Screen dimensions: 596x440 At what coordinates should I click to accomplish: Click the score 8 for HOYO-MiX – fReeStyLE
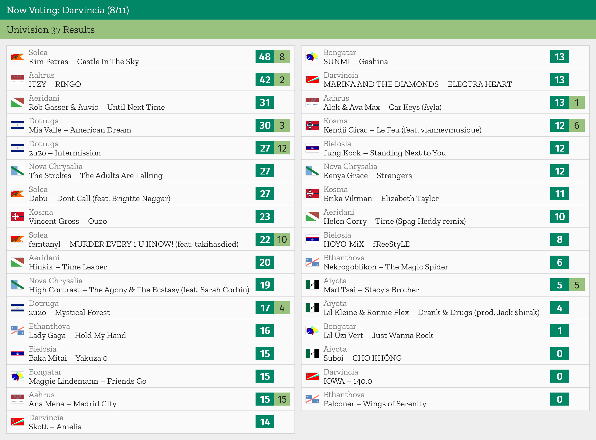click(559, 239)
